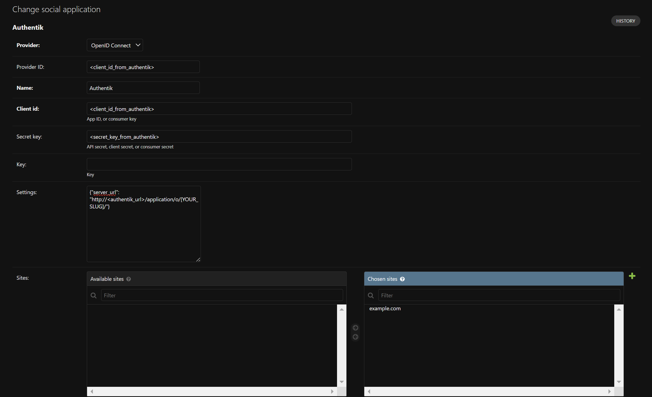Click inside the Settings JSON textarea
652x397 pixels.
tap(144, 231)
